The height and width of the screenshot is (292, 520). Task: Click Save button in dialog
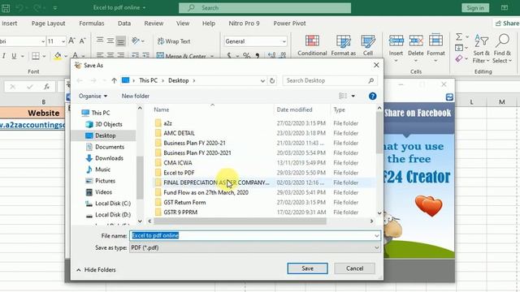point(307,268)
